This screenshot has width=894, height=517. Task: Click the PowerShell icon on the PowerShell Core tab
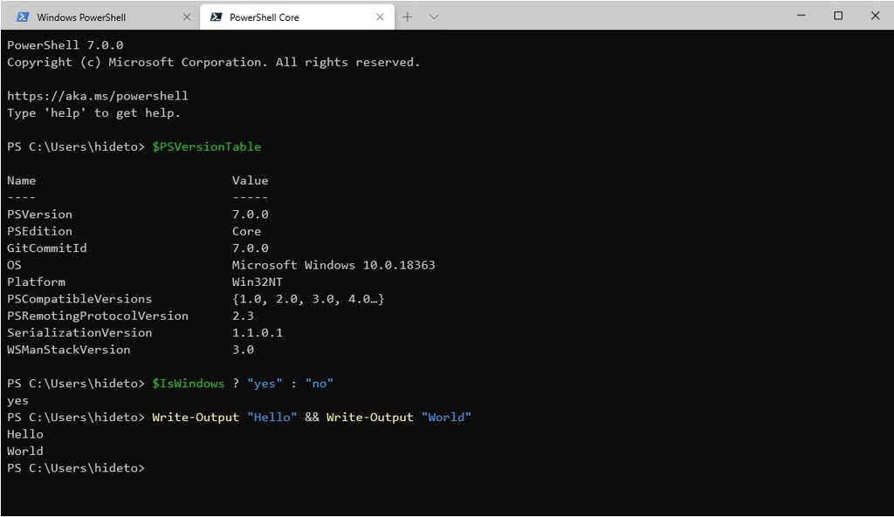[217, 16]
